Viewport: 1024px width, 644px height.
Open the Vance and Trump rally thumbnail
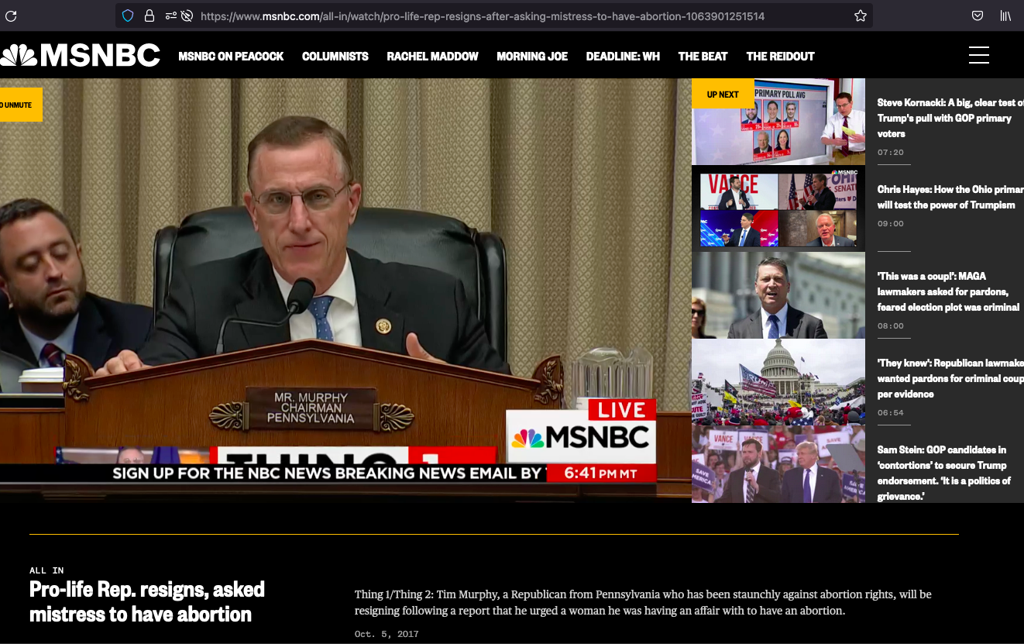[778, 464]
